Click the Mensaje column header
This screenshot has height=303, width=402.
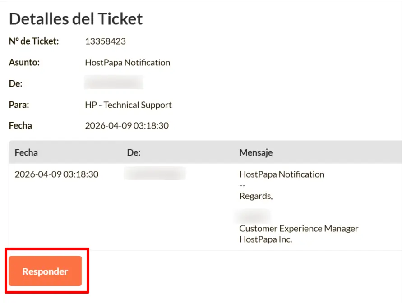click(x=256, y=152)
